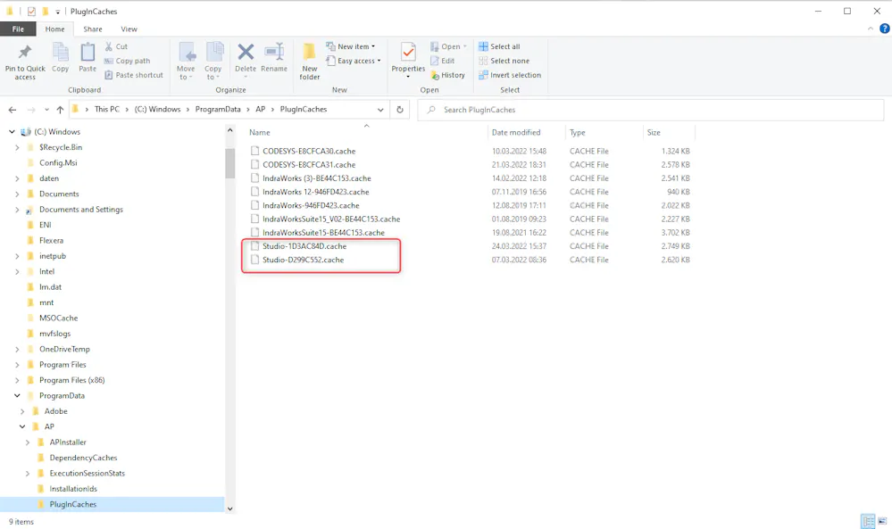The height and width of the screenshot is (529, 892).
Task: Click the Delete red X icon
Action: 246,53
